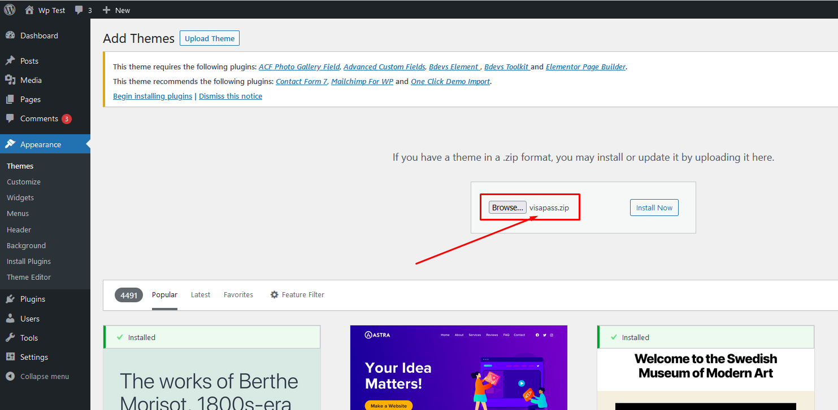Viewport: 838px width, 410px height.
Task: Open Install Plugins submenu item
Action: point(29,261)
